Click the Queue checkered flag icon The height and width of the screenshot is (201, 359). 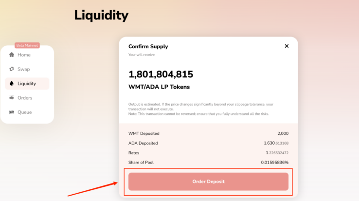click(x=12, y=112)
